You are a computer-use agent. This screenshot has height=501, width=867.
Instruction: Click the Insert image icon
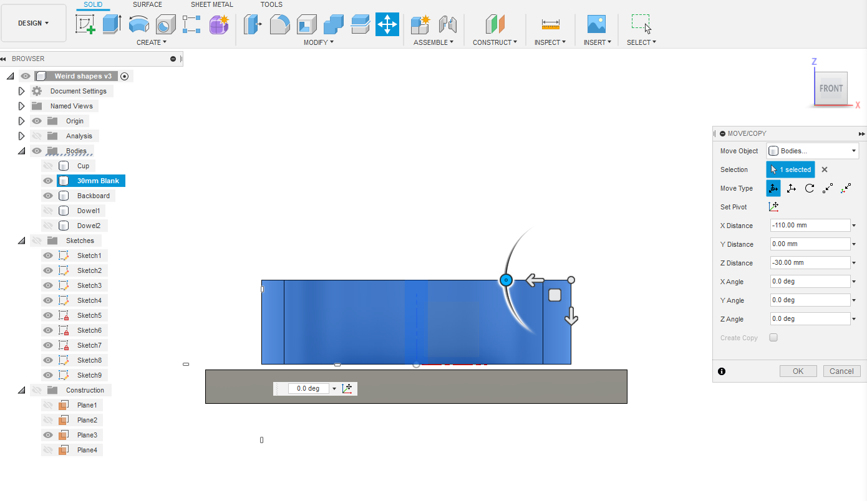pos(597,24)
